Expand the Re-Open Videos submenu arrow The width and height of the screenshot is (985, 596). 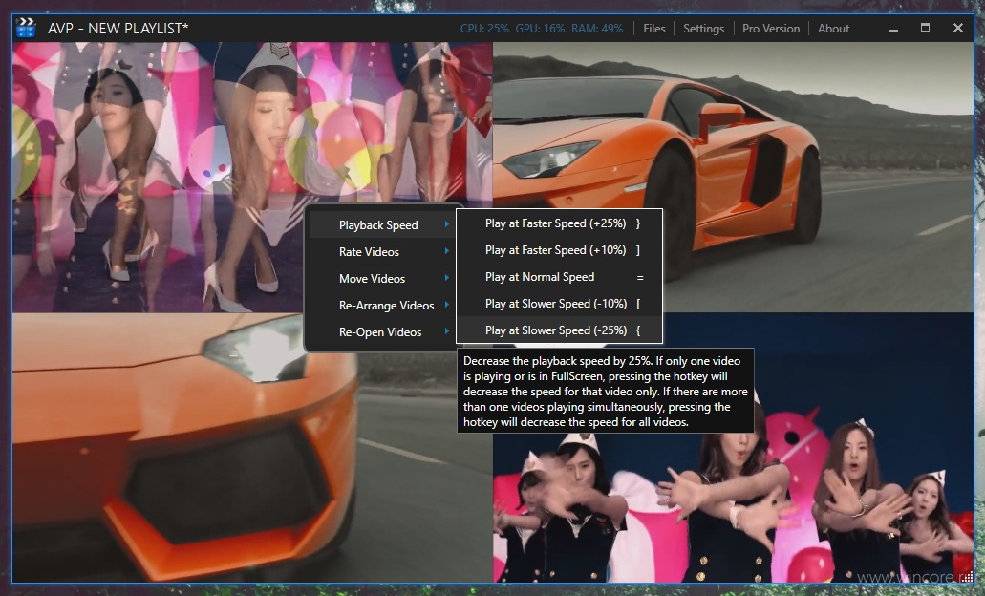[x=447, y=331]
